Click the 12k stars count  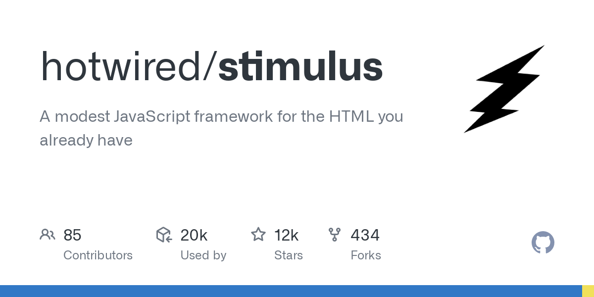pyautogui.click(x=286, y=235)
